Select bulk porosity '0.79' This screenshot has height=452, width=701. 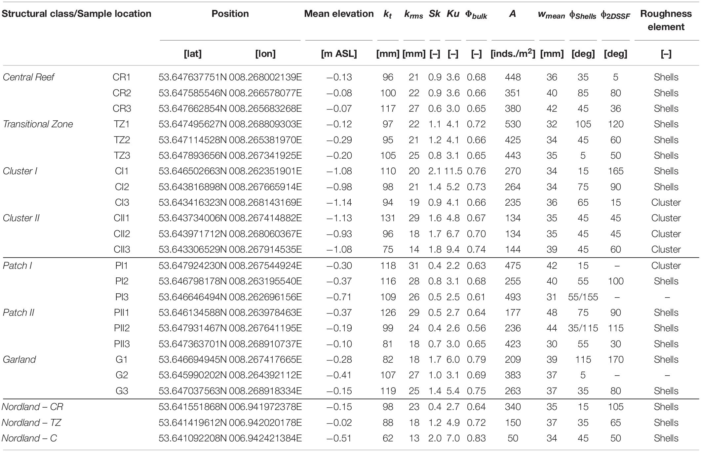(x=476, y=360)
